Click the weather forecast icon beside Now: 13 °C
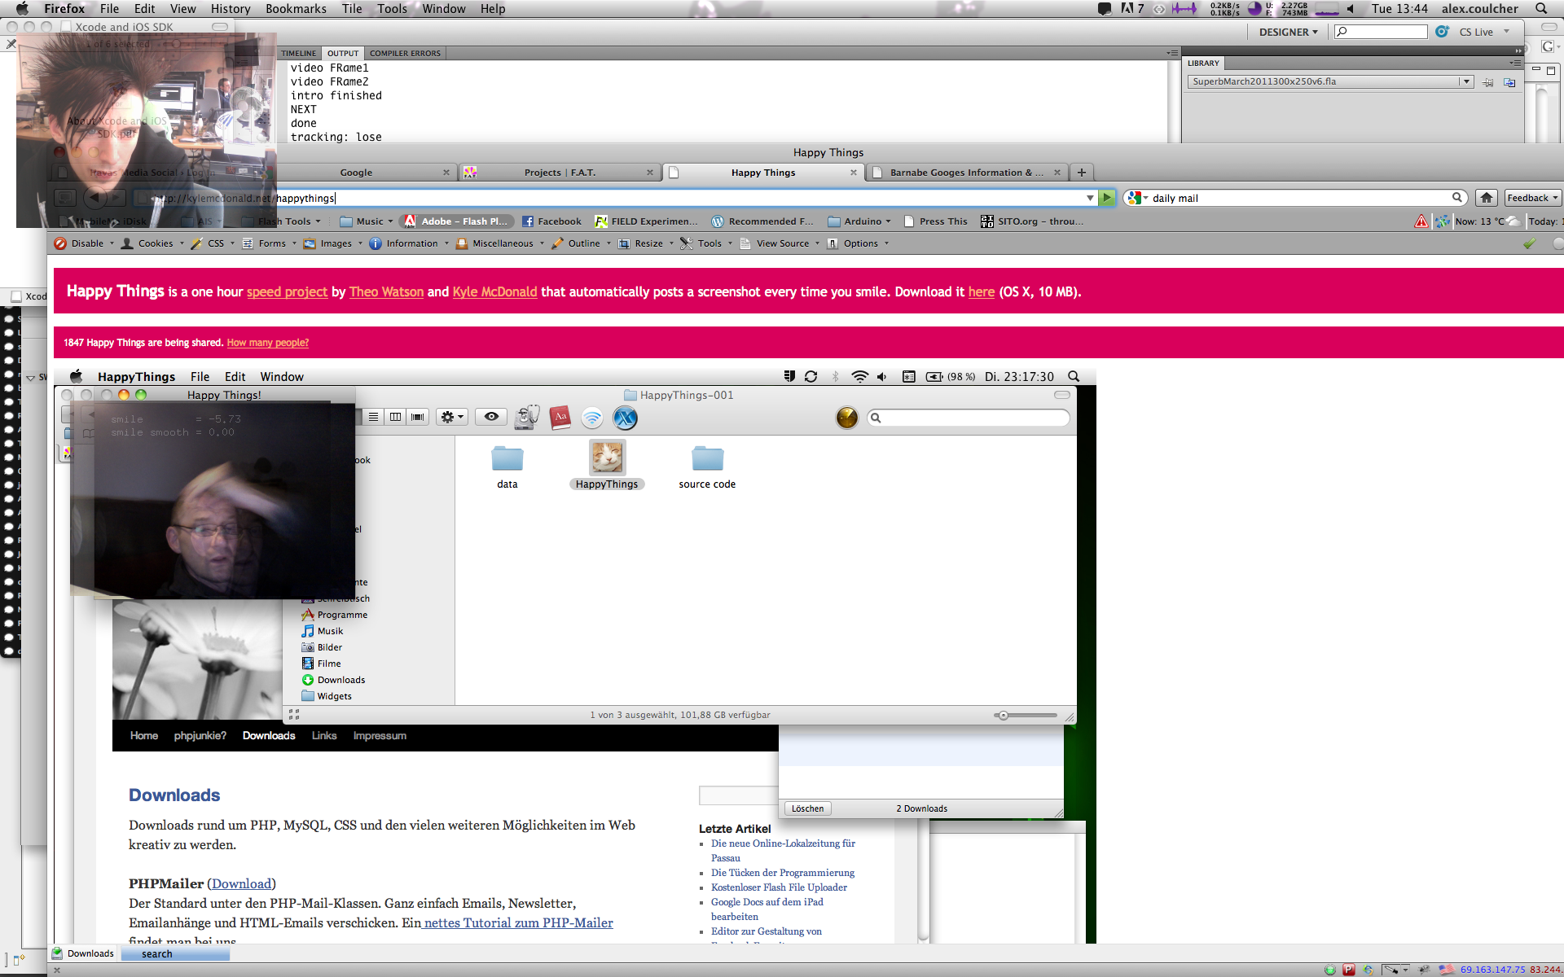Viewport: 1564px width, 977px height. pyautogui.click(x=1513, y=221)
